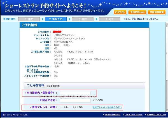Click the リロのルアウ＆ファン show title

coord(64,35)
